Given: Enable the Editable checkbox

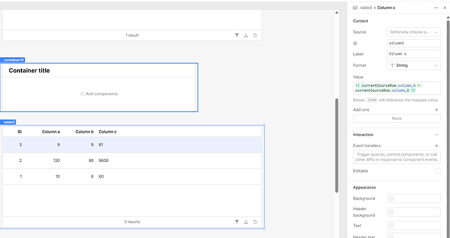Looking at the screenshot, I should coord(438,171).
